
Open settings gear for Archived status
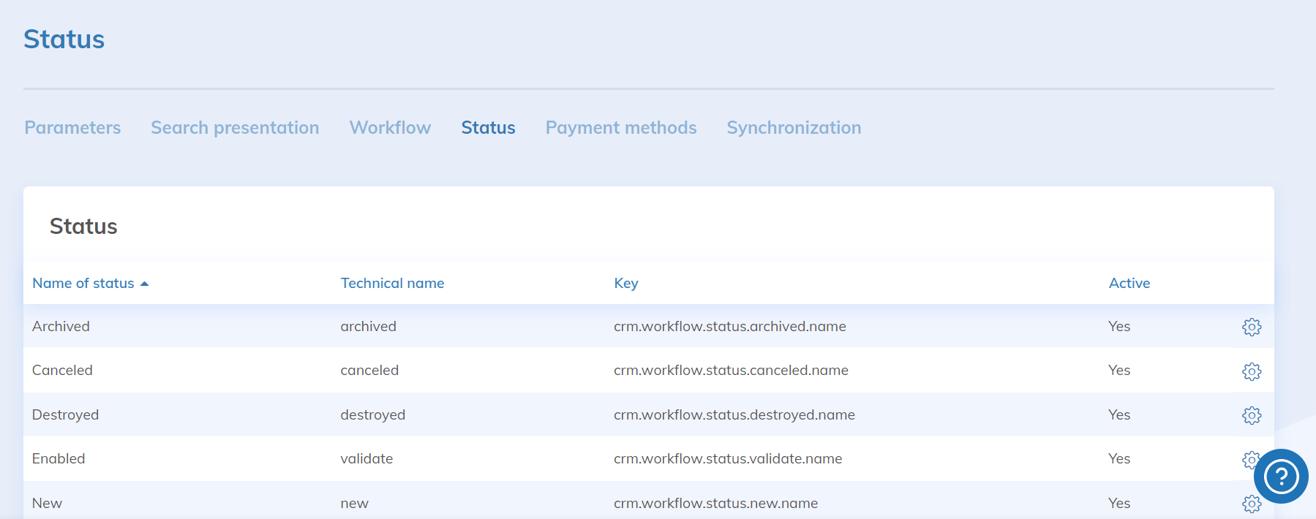pos(1251,327)
